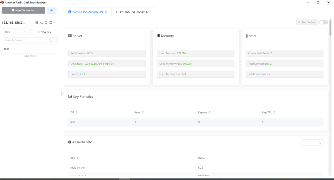Click the Connected Clients field
Screen dimensions: 334x180
coord(285,53)
